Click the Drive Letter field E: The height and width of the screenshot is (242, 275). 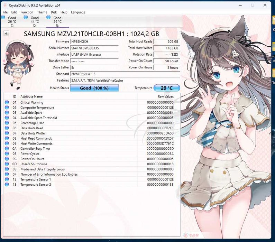click(94, 67)
